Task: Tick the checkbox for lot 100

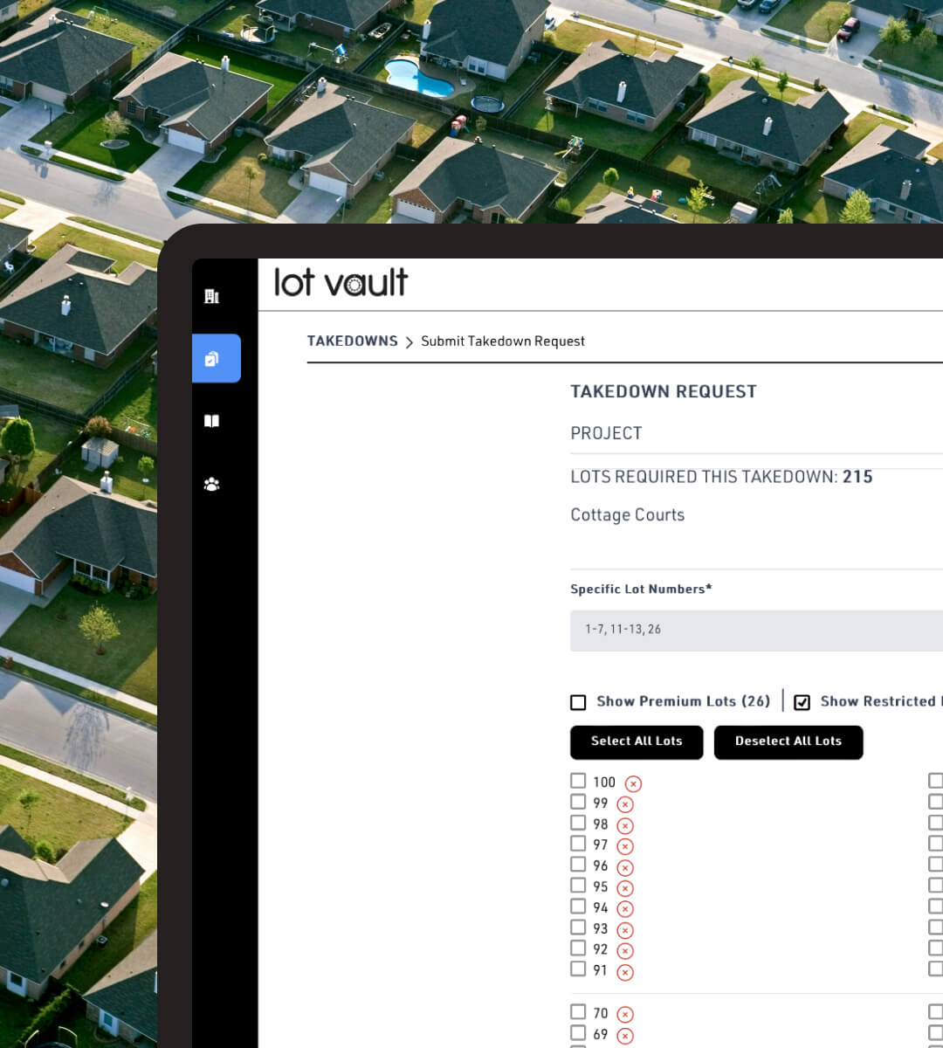Action: pyautogui.click(x=578, y=781)
